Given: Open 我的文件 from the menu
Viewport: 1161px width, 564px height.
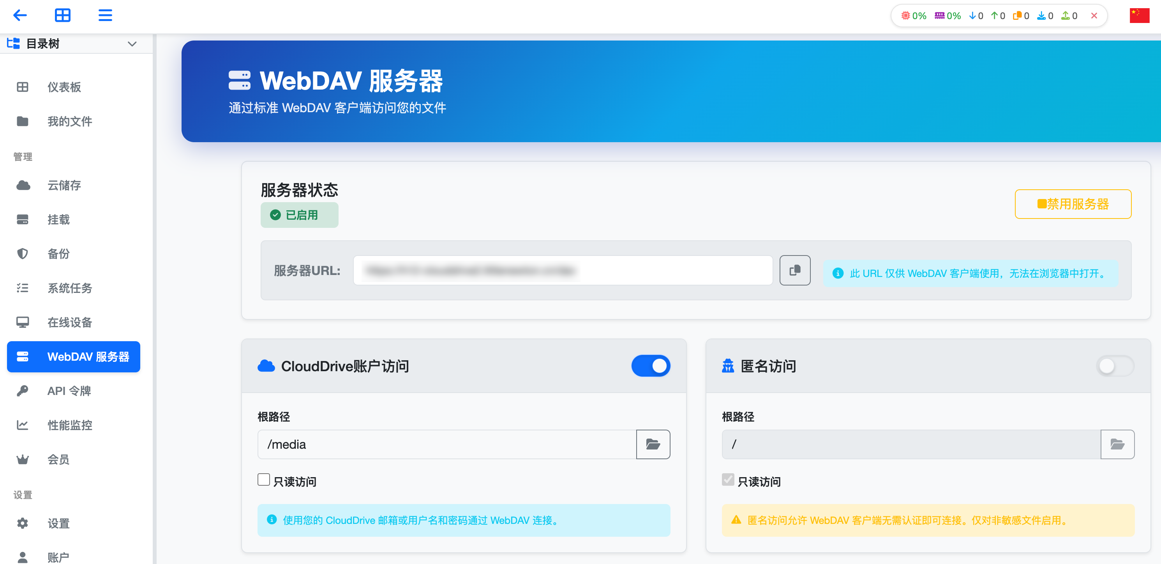Looking at the screenshot, I should pos(70,121).
